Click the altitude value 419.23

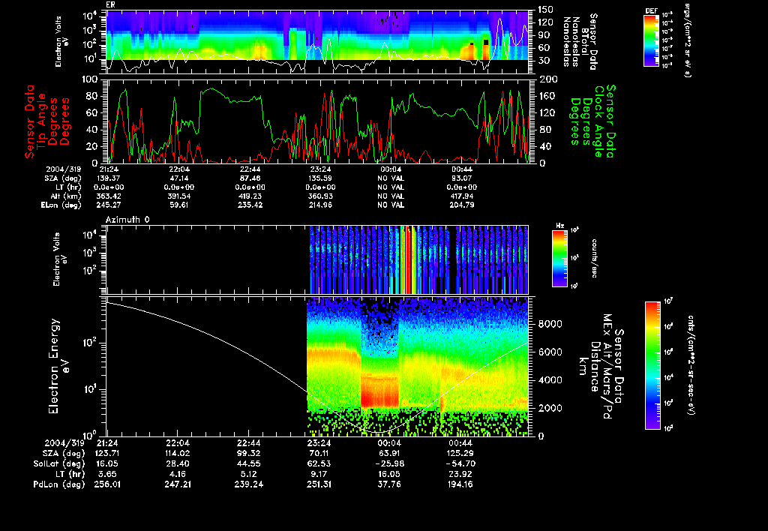point(250,196)
